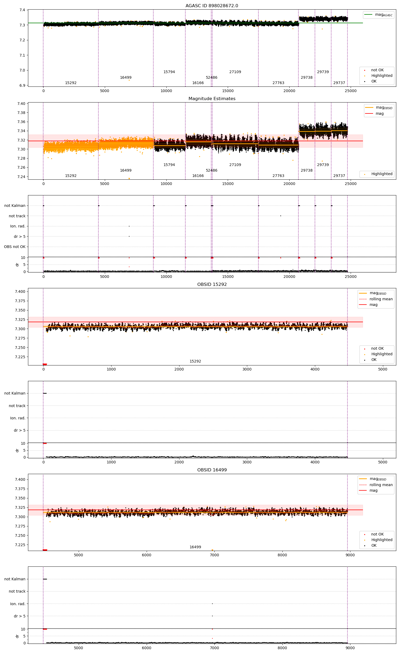Click obsid label 15292 in AGASC ID plot
Image resolution: width=400 pixels, height=654 pixels.
click(71, 83)
